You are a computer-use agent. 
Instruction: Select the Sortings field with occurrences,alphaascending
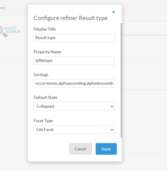(x=74, y=83)
